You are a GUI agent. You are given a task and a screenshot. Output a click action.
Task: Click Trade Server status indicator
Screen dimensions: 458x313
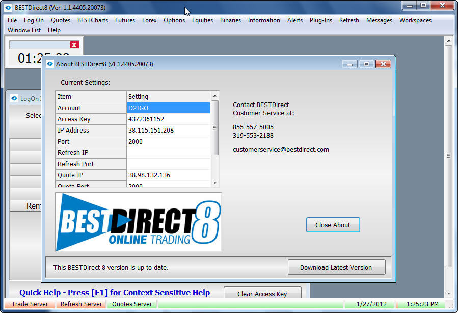[30, 304]
